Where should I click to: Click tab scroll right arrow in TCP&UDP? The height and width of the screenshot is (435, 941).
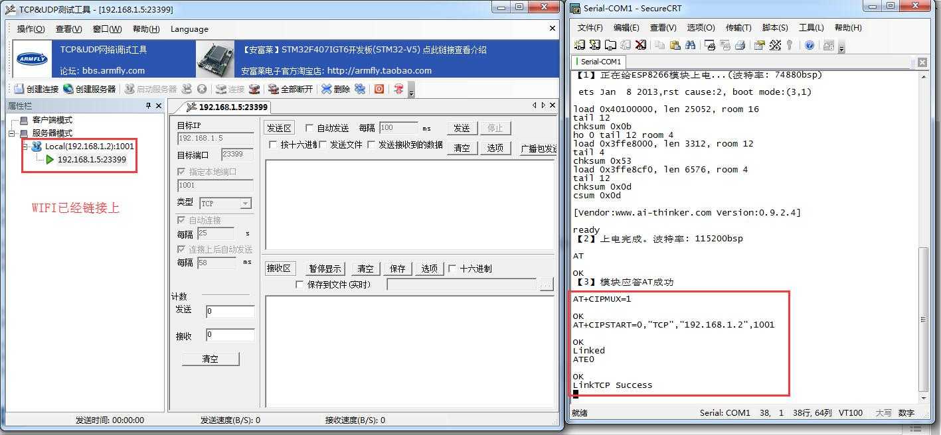pos(543,105)
